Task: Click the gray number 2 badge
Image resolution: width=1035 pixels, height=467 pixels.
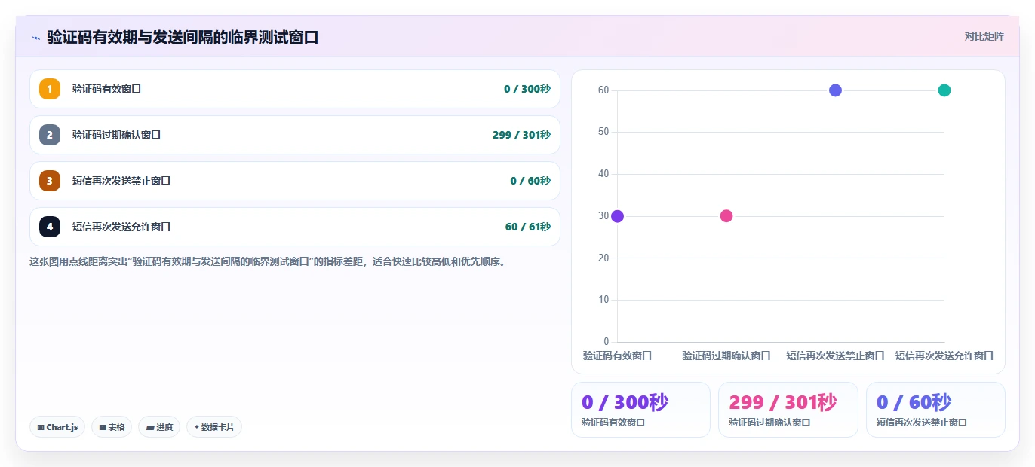Action: (50, 135)
